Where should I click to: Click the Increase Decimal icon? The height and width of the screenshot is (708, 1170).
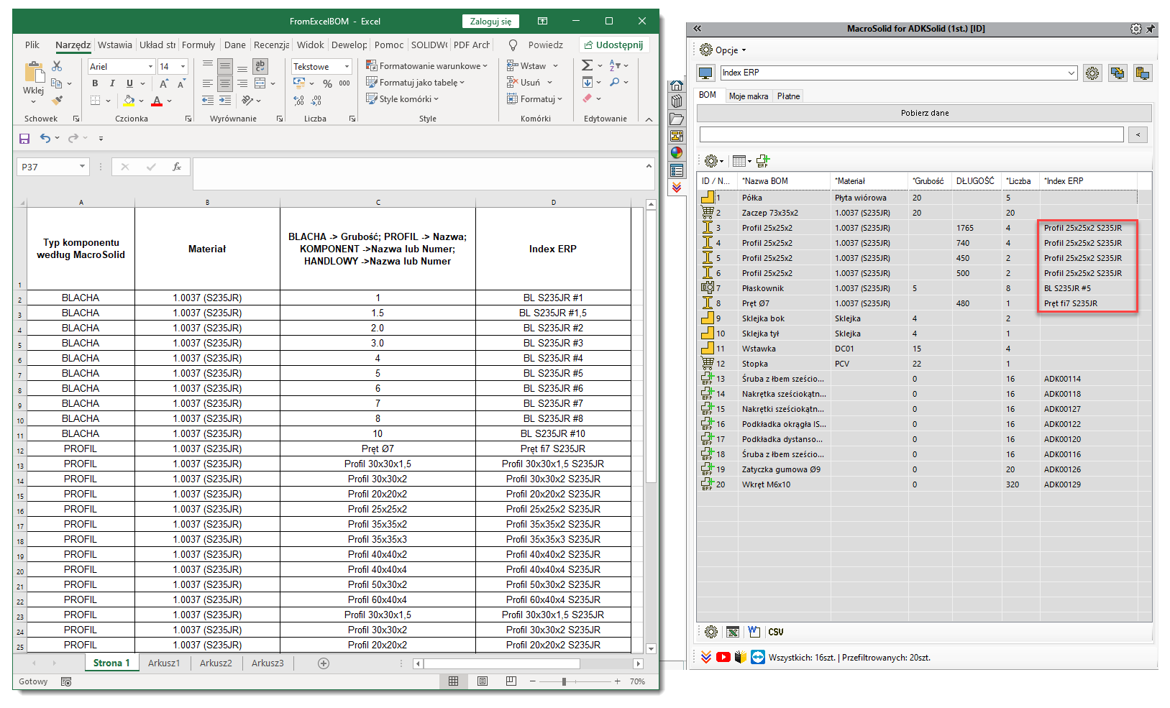pos(299,101)
